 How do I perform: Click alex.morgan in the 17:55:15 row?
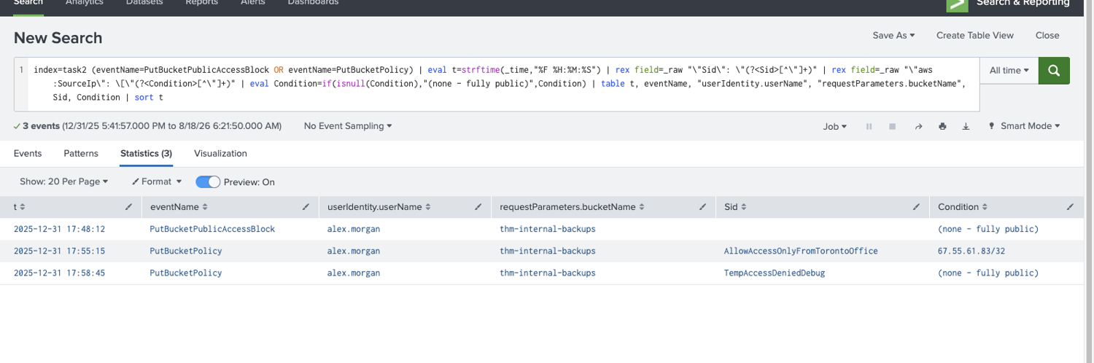pos(354,251)
